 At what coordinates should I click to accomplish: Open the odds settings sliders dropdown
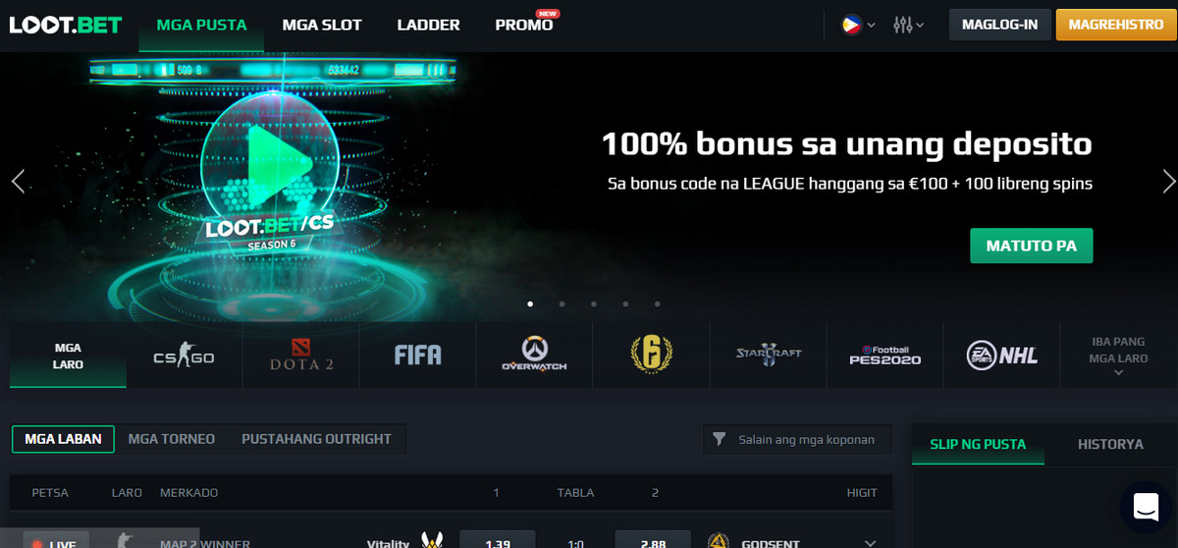tap(909, 26)
